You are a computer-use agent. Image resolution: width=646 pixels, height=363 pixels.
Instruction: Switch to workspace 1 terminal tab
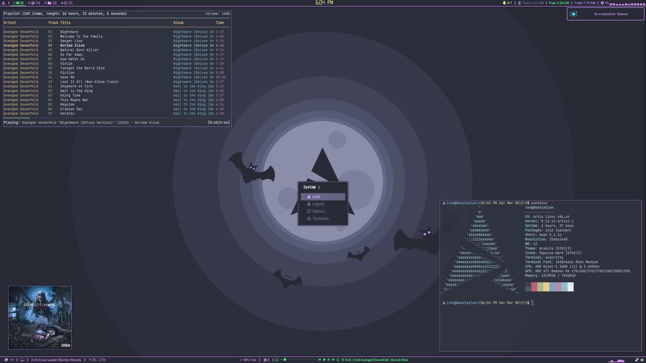tap(18, 3)
